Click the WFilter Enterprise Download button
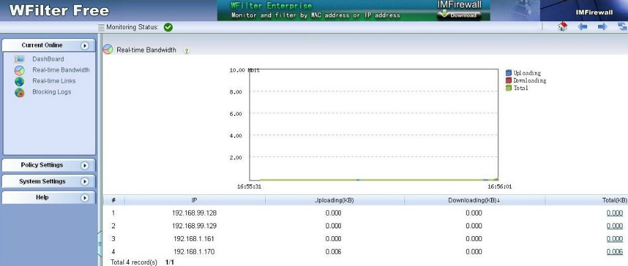The width and height of the screenshot is (628, 266). [459, 15]
